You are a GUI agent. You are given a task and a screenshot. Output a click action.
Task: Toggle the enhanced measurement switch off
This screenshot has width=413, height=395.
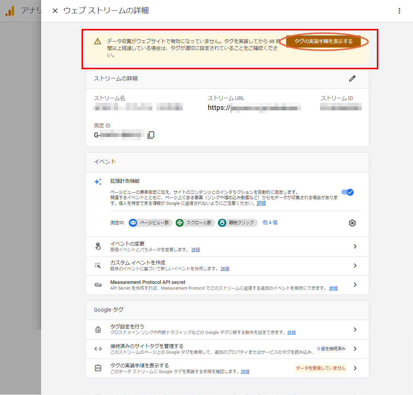tap(347, 192)
